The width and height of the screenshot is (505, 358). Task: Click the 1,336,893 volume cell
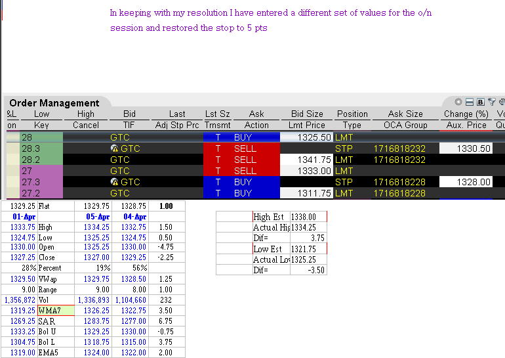(x=93, y=300)
